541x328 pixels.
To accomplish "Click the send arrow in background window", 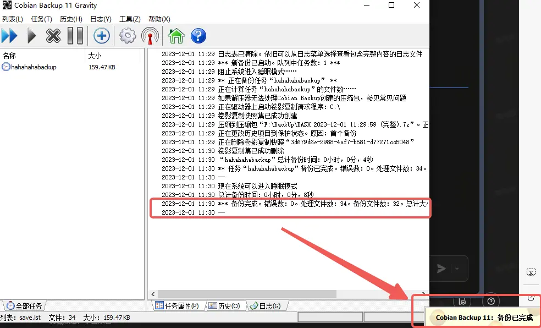I will 441,268.
